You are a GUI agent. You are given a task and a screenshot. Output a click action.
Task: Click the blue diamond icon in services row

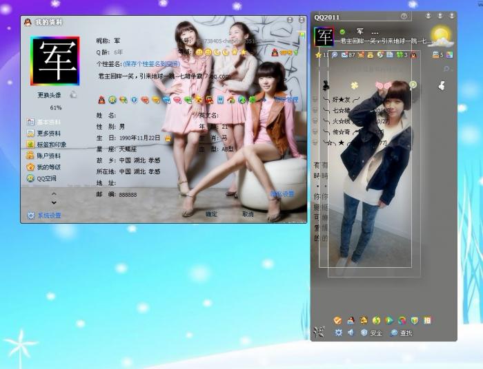tap(166, 100)
